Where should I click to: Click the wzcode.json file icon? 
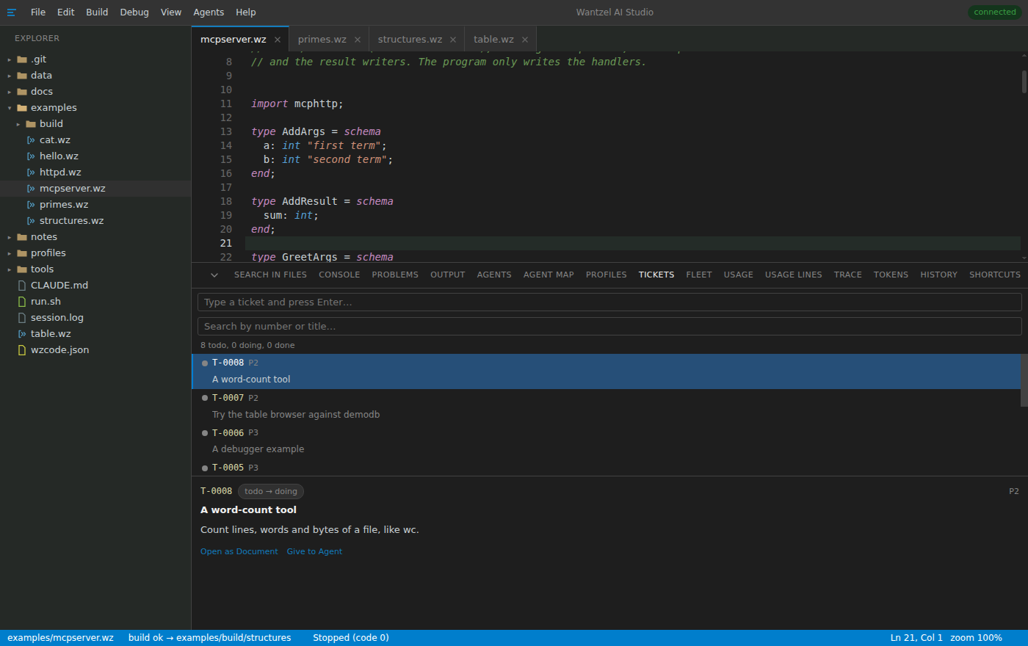coord(22,350)
